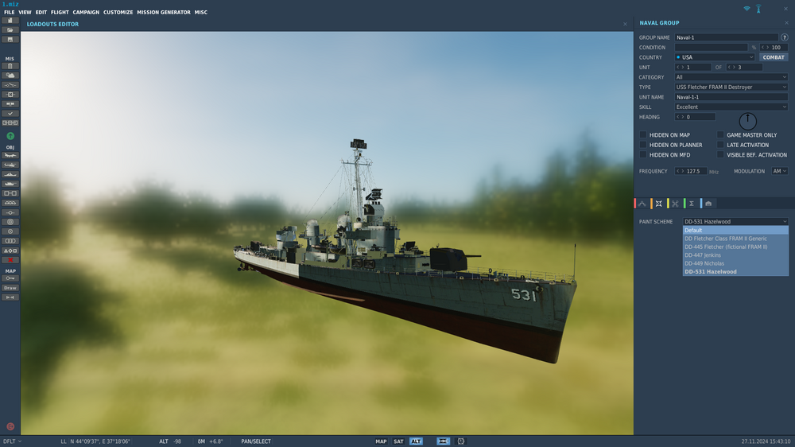Toggle the Hidden on Planner checkbox
The height and width of the screenshot is (447, 795).
click(x=643, y=145)
